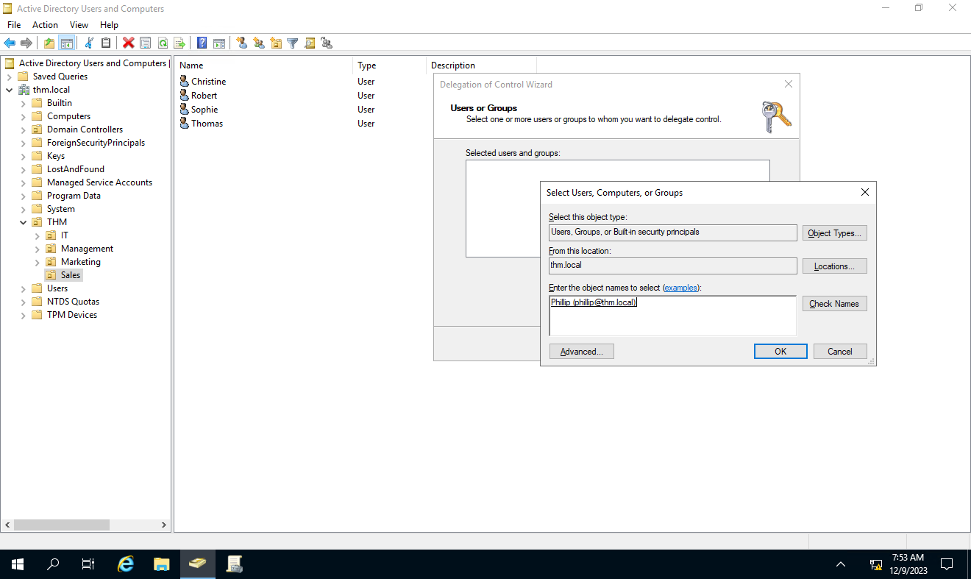Click the taskbar Search magnifier

tap(53, 564)
